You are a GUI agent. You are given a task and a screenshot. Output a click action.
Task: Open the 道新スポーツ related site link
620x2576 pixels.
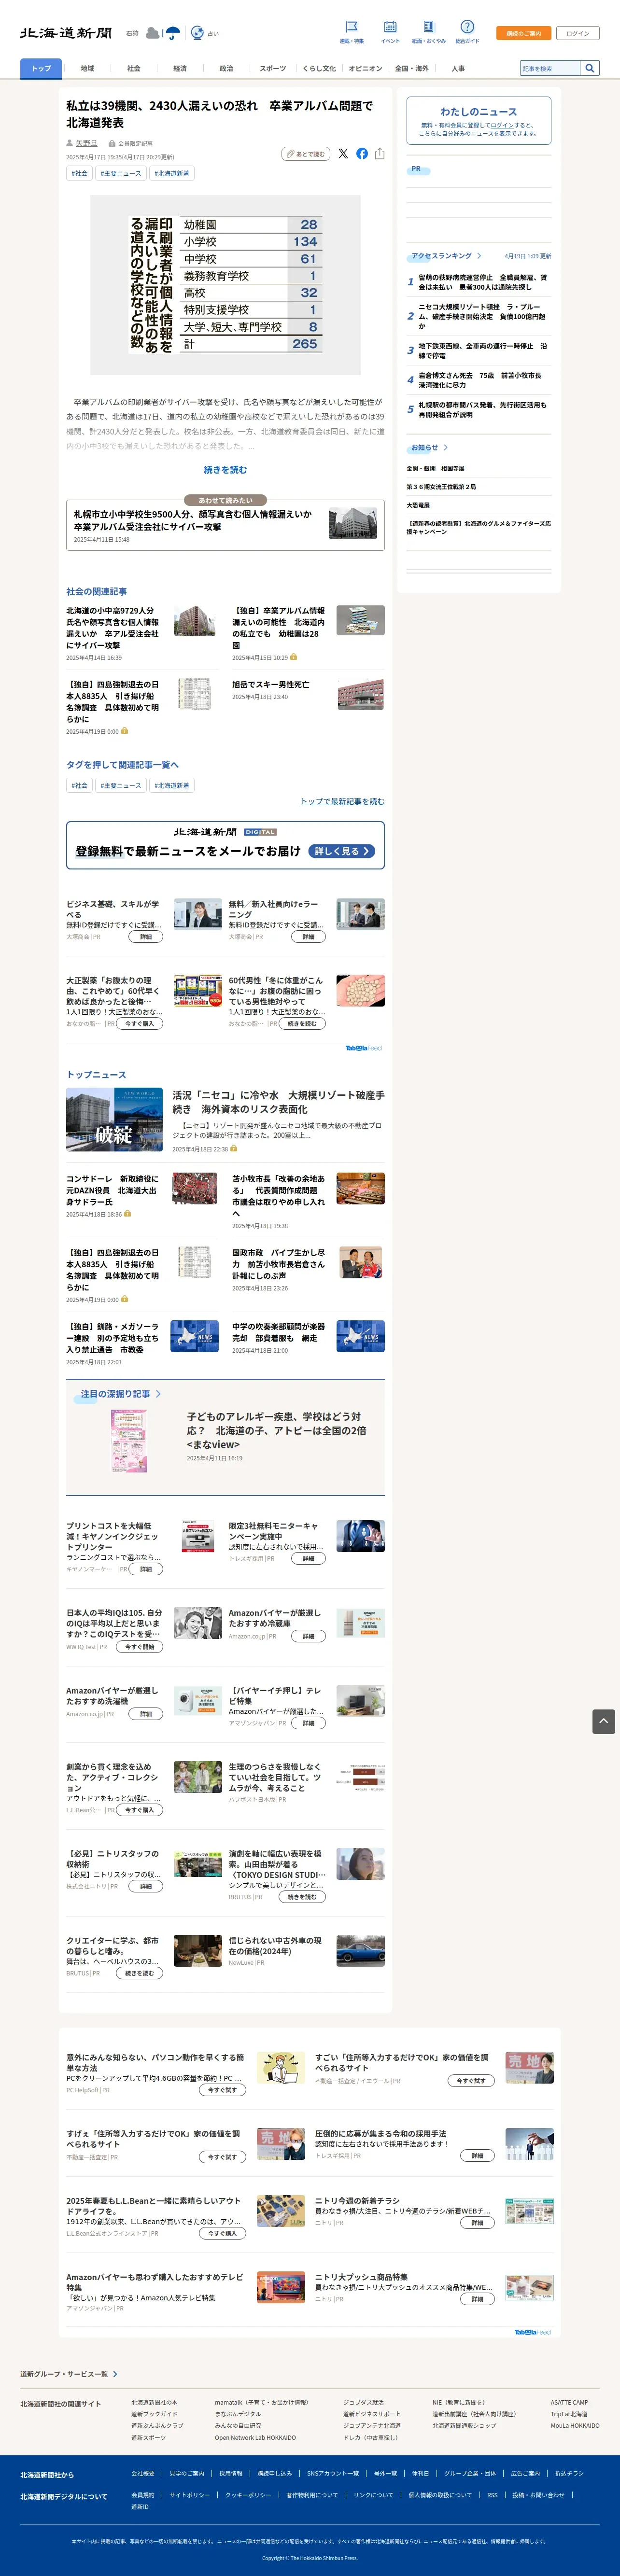pos(148,2437)
